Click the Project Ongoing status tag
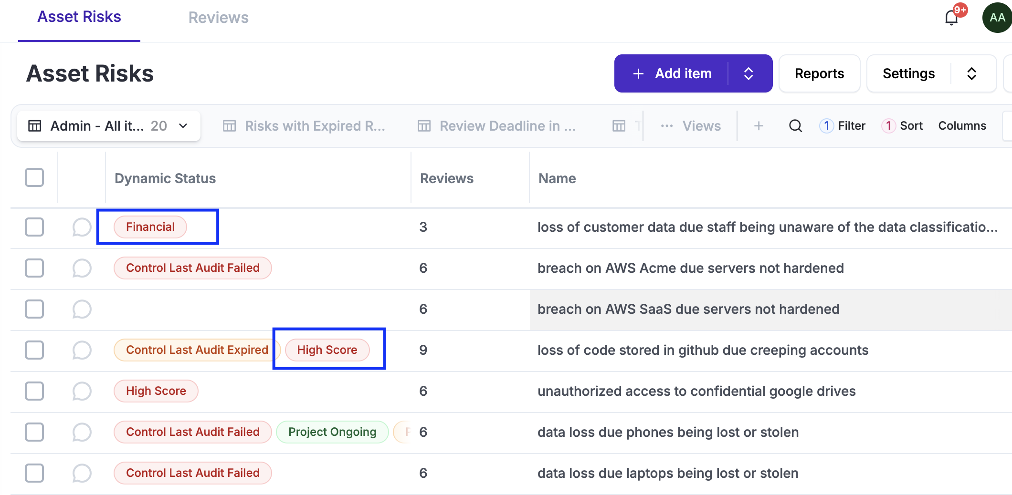 pyautogui.click(x=332, y=432)
